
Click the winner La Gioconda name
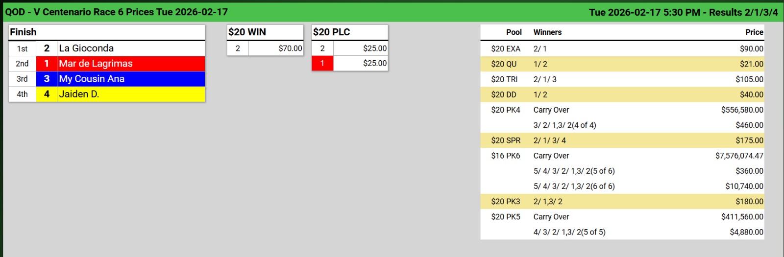[86, 48]
